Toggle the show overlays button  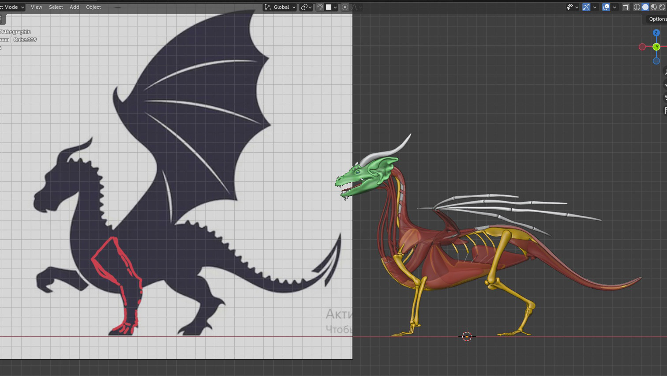tap(606, 7)
